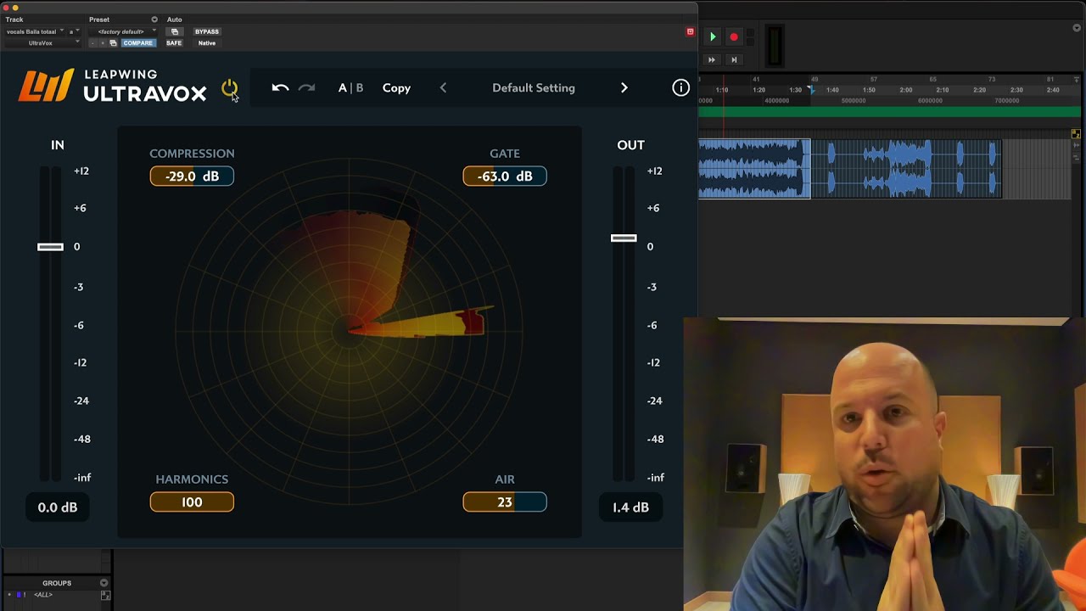The height and width of the screenshot is (611, 1086).
Task: Click the ALL group entry
Action: pyautogui.click(x=43, y=595)
